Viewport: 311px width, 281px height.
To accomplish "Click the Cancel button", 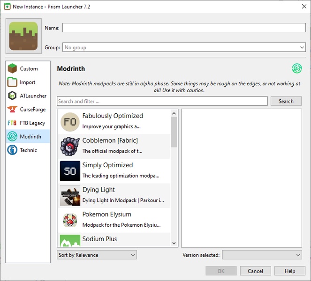I will [255, 271].
